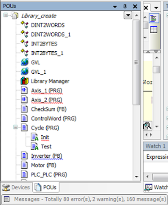Image resolution: width=168 pixels, height=205 pixels.
Task: Close the POUs panel
Action: (x=135, y=6)
